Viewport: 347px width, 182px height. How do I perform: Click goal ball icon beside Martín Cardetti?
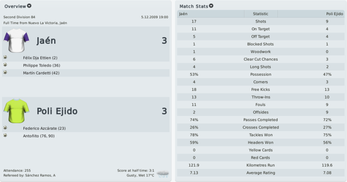(x=5, y=72)
